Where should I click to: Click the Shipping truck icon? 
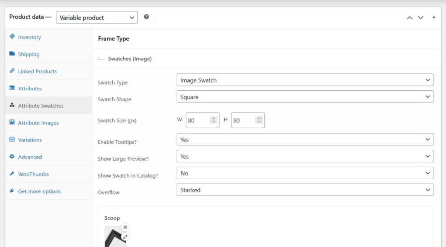point(12,54)
